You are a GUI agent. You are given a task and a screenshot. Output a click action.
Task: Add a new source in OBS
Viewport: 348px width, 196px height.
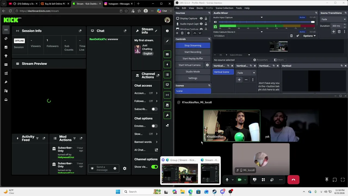(177, 33)
